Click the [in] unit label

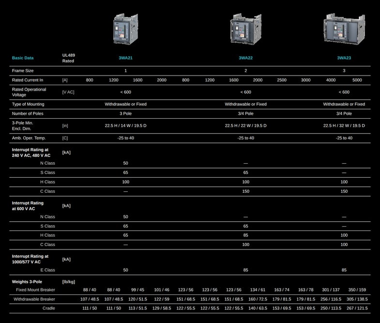click(65, 125)
